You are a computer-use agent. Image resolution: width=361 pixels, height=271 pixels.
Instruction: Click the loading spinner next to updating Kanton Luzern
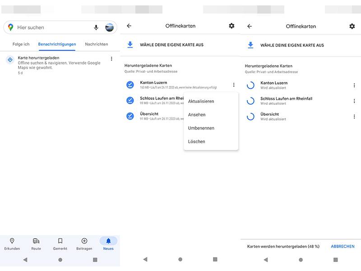point(250,85)
